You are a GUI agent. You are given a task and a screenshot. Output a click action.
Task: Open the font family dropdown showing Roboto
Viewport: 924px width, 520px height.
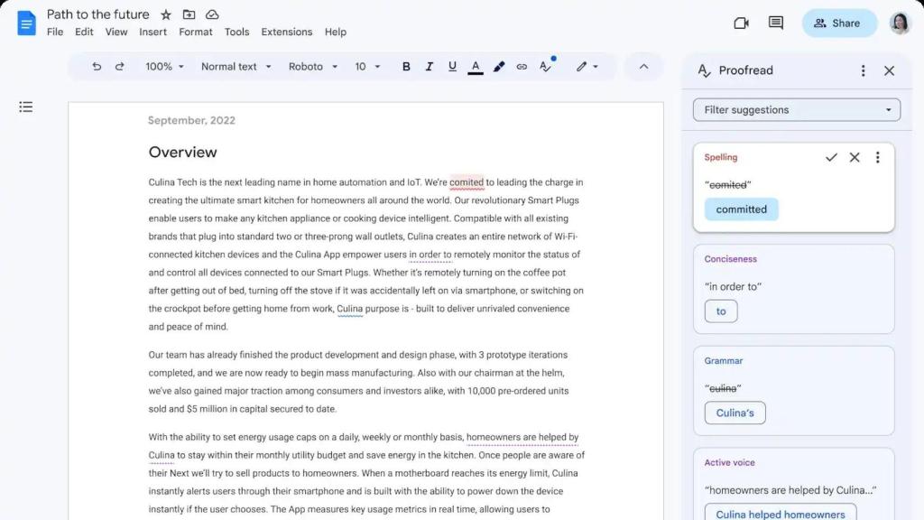[312, 66]
